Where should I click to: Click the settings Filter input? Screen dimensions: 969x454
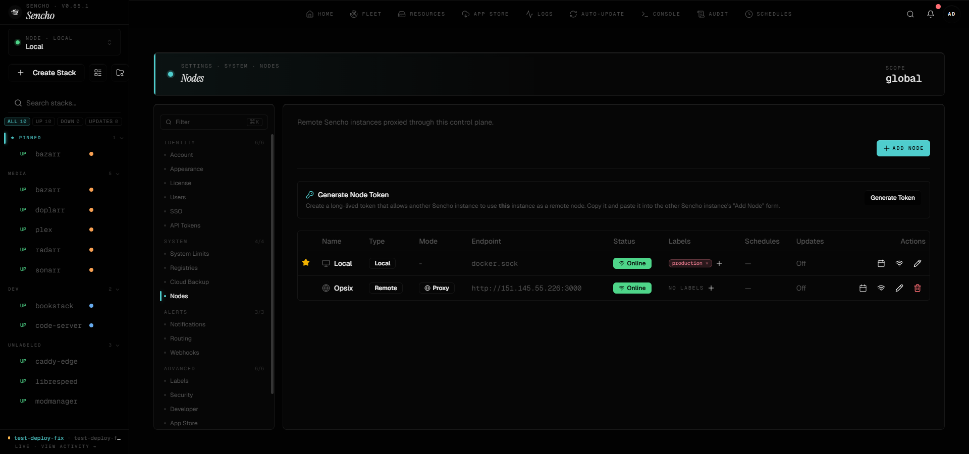(x=214, y=122)
